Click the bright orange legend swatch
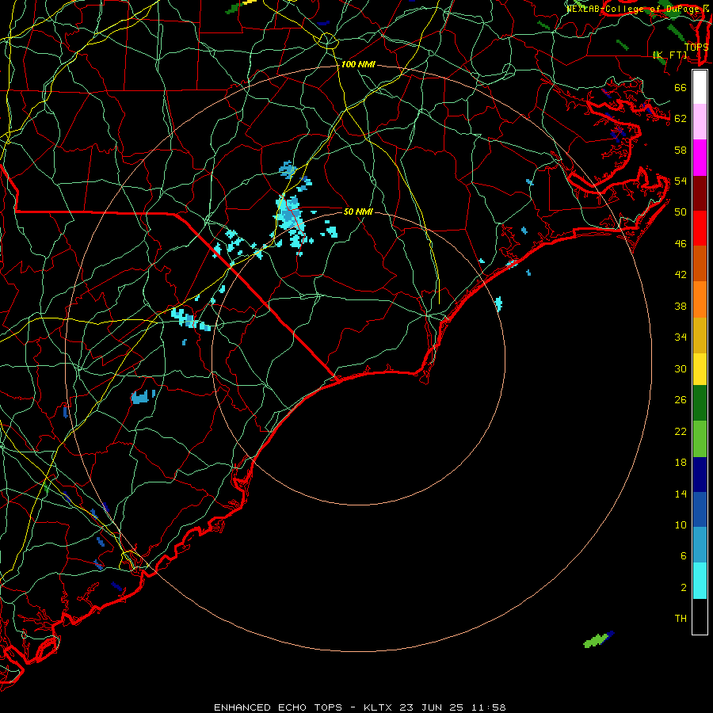The image size is (713, 713). pos(700,299)
